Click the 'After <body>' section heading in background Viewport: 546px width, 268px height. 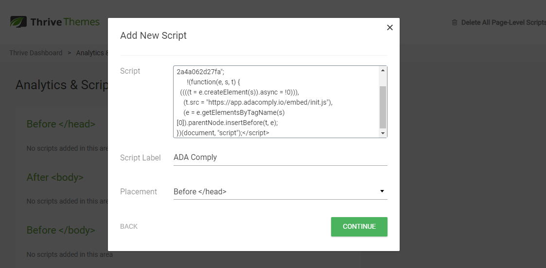[x=55, y=177]
